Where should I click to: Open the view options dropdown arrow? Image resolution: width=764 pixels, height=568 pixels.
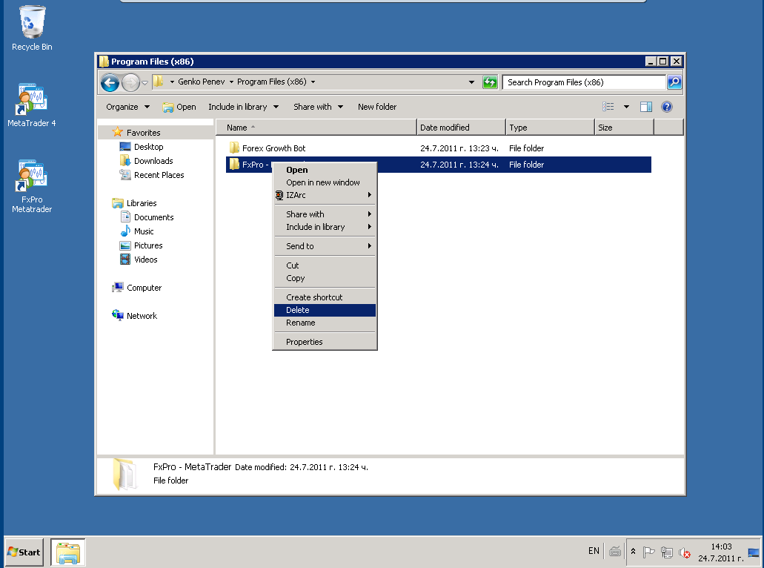click(x=626, y=107)
